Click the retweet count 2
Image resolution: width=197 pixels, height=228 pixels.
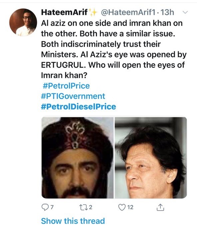(x=90, y=207)
